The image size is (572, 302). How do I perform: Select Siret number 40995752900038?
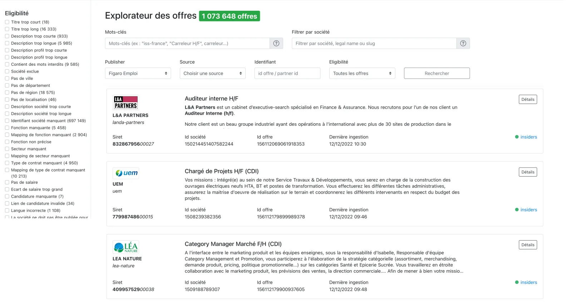[133, 289]
